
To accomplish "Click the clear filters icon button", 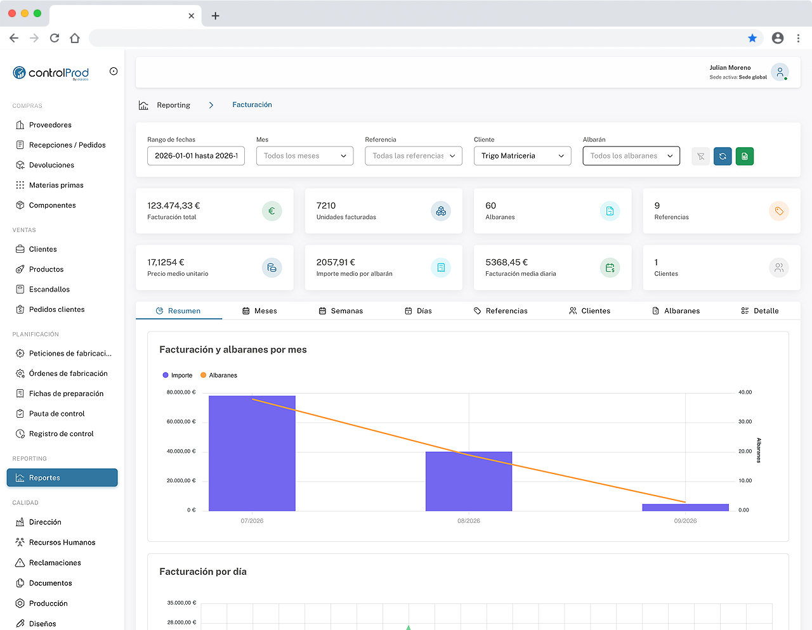I will 700,156.
